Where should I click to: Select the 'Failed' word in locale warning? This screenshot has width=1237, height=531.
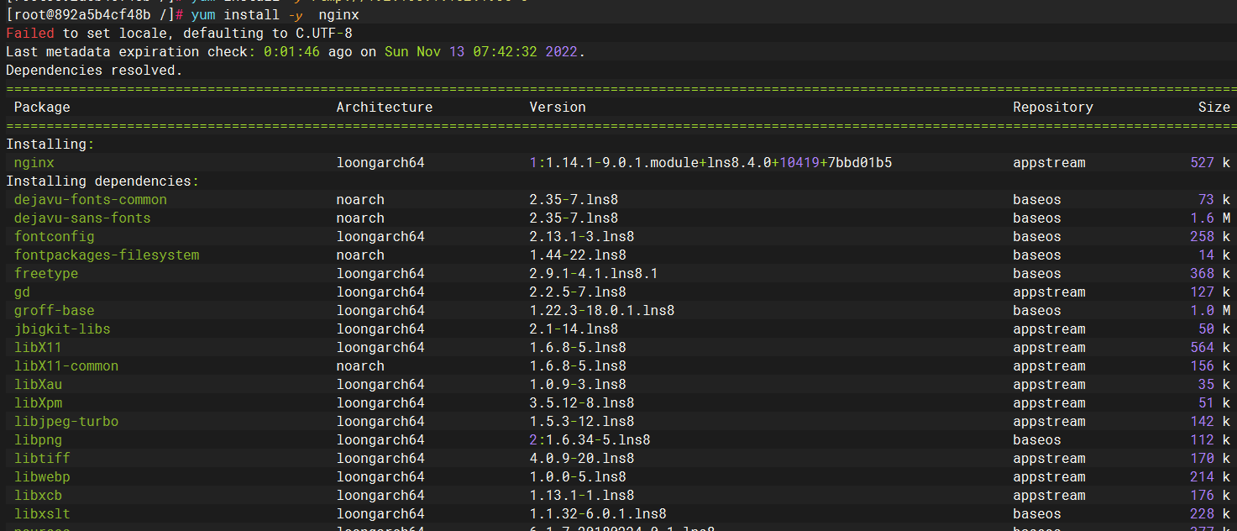30,34
